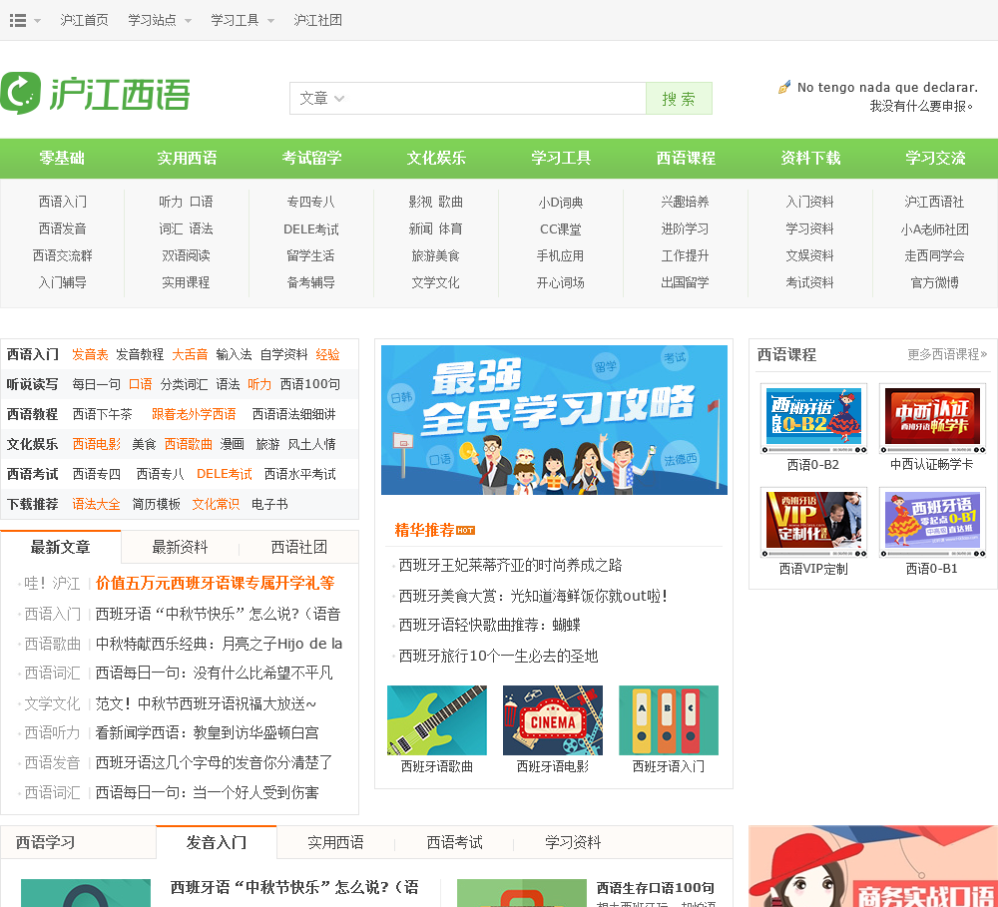
Task: Open the DELE考试 submenu link
Action: click(x=311, y=229)
